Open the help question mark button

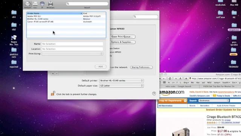154,93
